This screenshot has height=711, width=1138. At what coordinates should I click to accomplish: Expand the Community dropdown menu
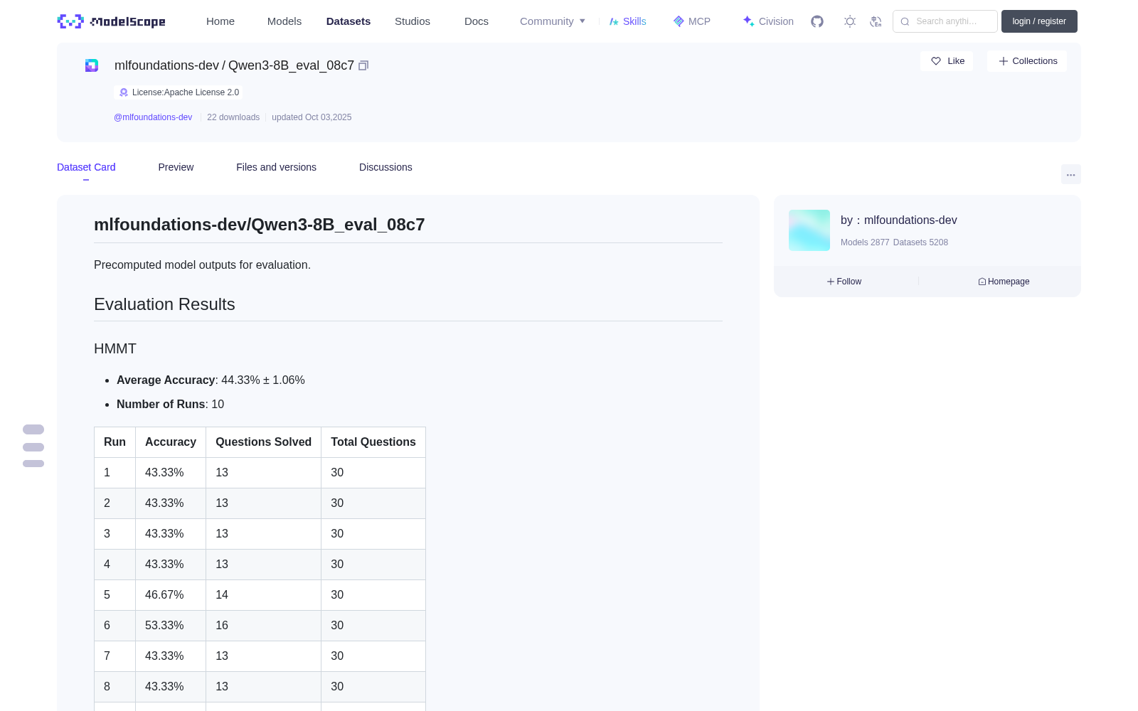pyautogui.click(x=553, y=21)
